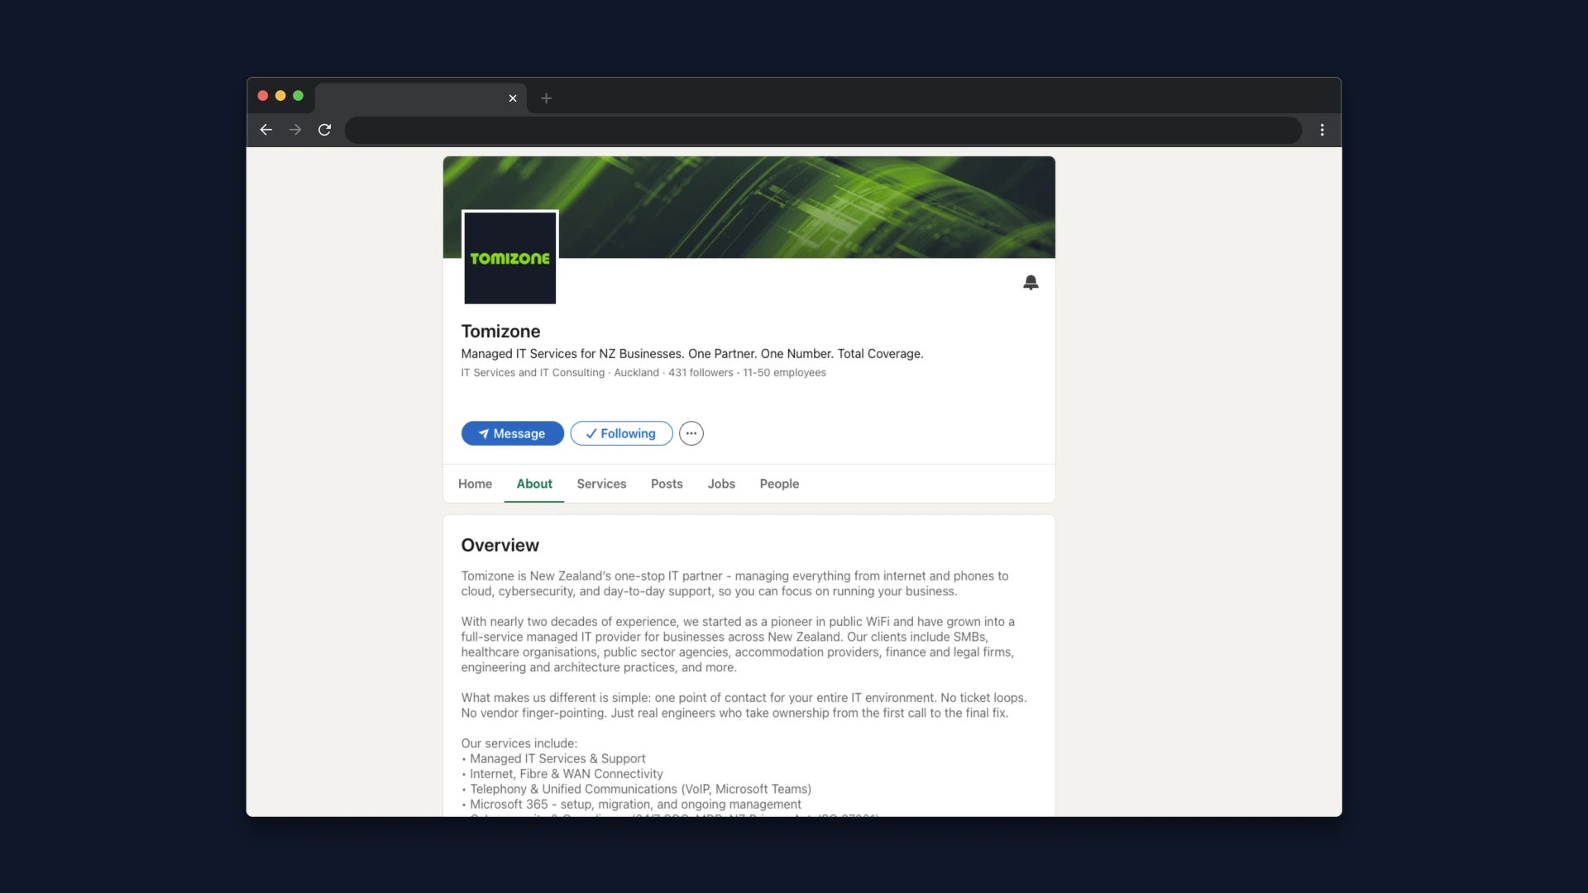Toggle the Following button

(621, 433)
